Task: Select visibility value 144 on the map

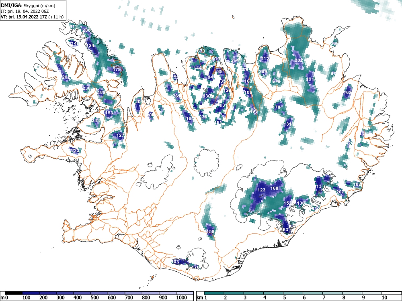Action: [197, 68]
